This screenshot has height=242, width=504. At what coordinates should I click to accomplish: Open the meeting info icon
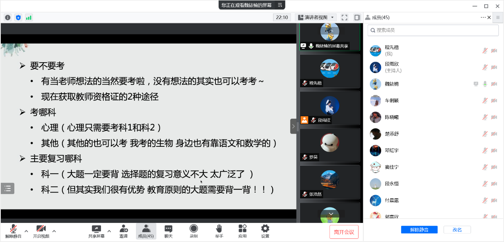8,17
